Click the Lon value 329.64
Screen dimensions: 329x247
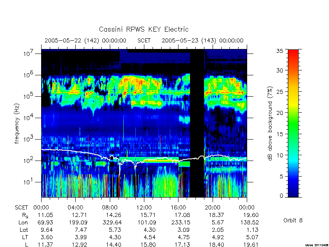[x=112, y=222]
